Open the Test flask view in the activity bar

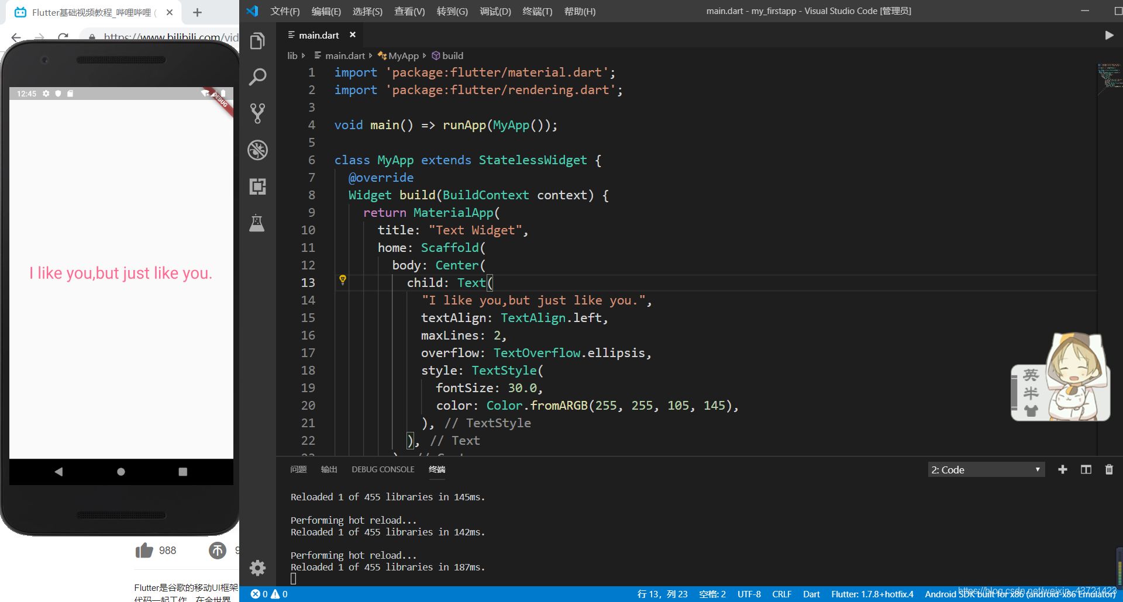[x=257, y=223]
